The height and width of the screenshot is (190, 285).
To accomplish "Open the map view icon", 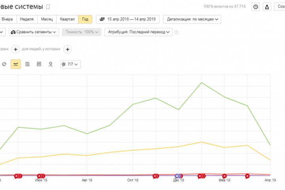I will tap(50, 64).
